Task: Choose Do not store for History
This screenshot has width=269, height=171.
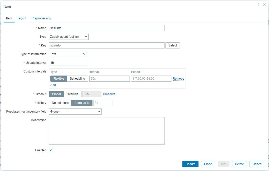Action: point(60,103)
